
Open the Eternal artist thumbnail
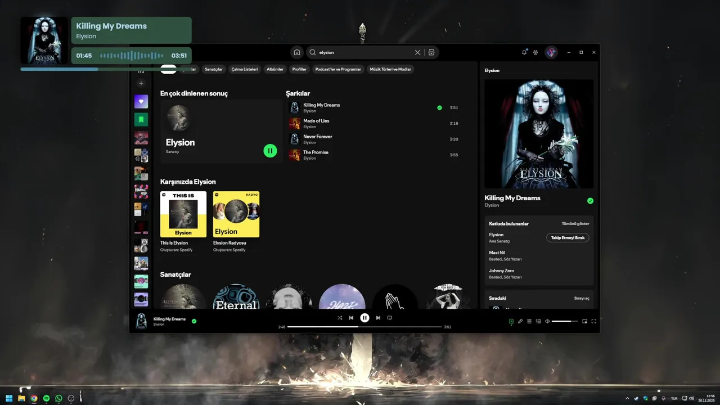click(x=236, y=297)
